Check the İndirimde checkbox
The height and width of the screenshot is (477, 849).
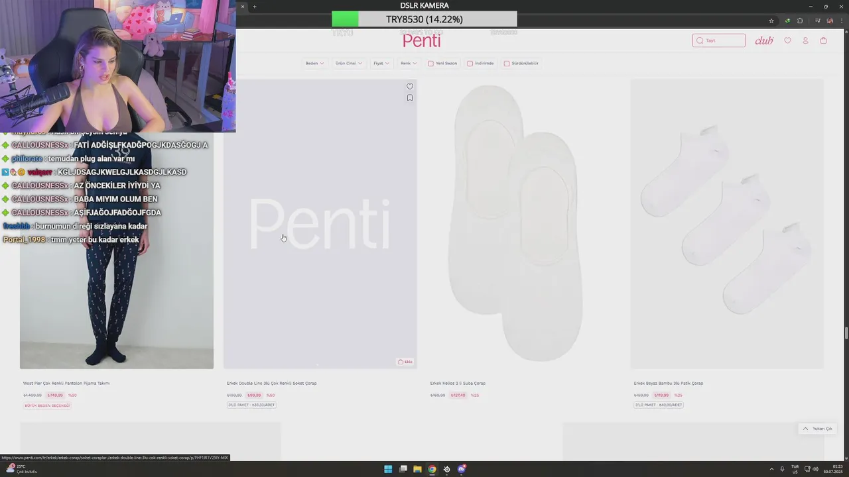[x=470, y=64]
